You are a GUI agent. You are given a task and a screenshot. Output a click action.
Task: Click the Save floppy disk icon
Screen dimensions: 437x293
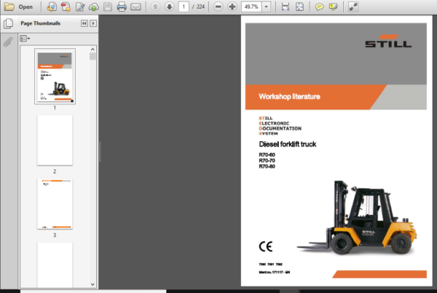click(108, 7)
